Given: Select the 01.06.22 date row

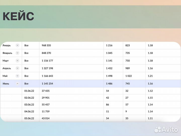Looking at the screenshot, I should click(29, 91).
